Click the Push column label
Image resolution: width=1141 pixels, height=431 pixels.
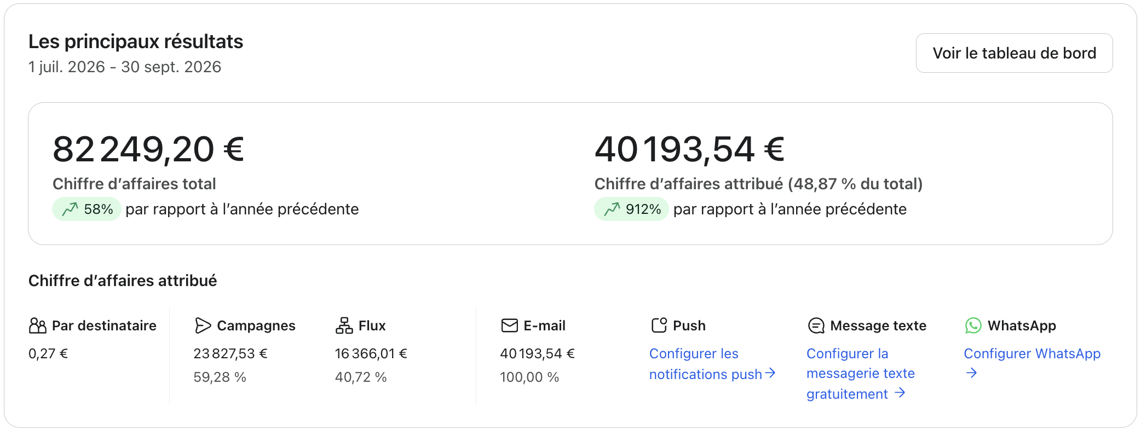(689, 326)
